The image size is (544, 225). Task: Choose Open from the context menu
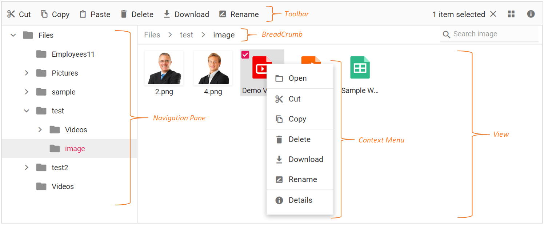[297, 78]
